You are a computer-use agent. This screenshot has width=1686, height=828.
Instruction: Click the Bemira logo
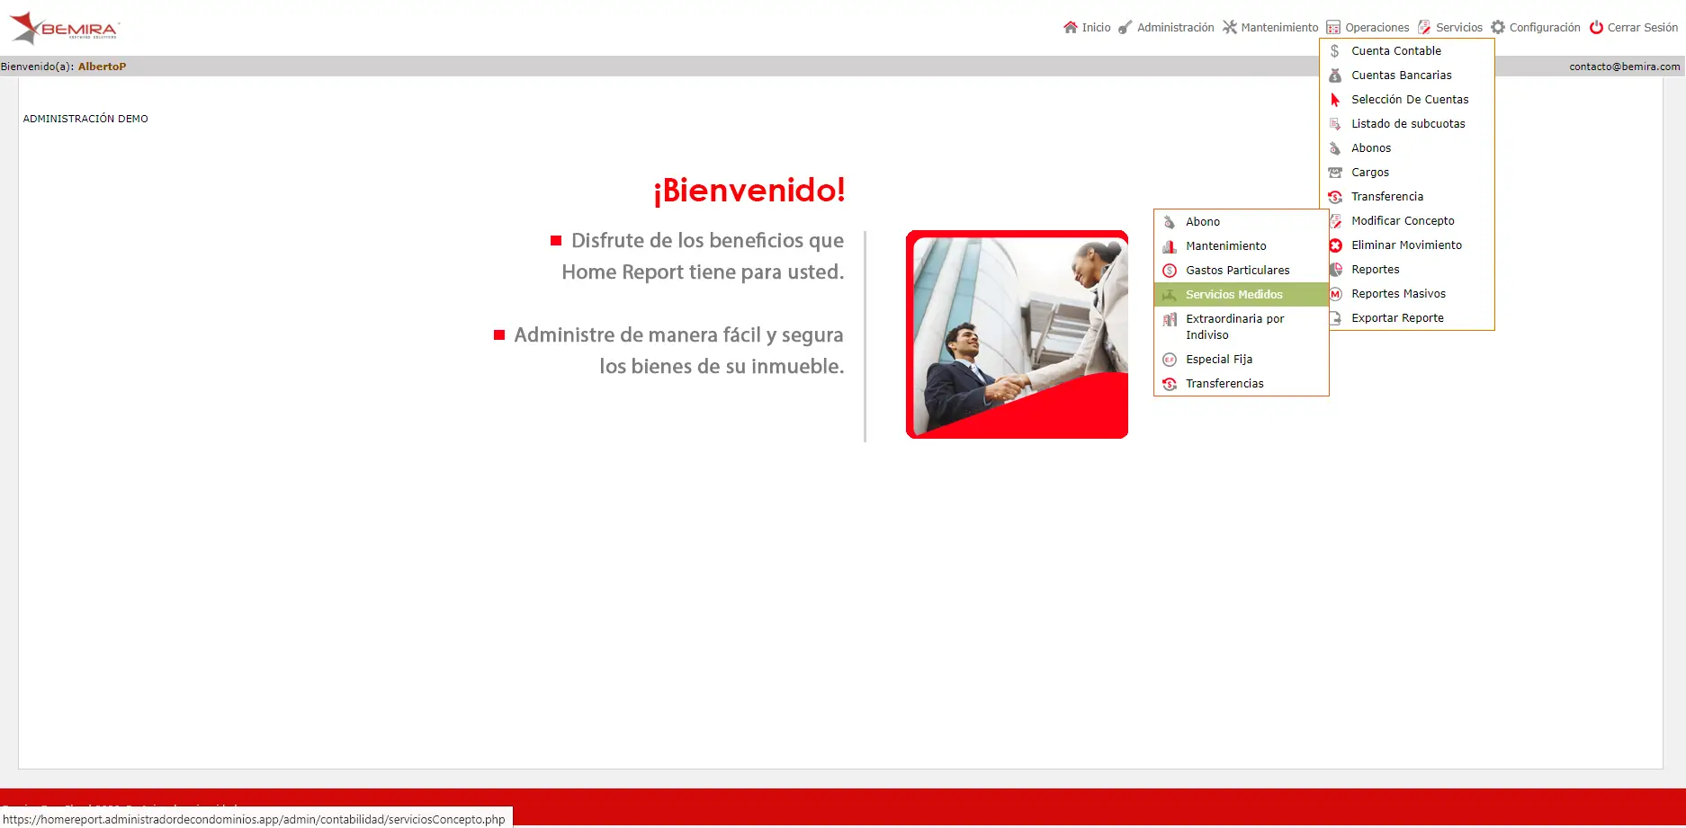[x=64, y=28]
